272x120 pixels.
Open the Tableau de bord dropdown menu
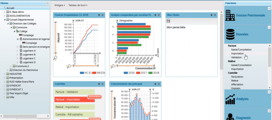pos(78,5)
